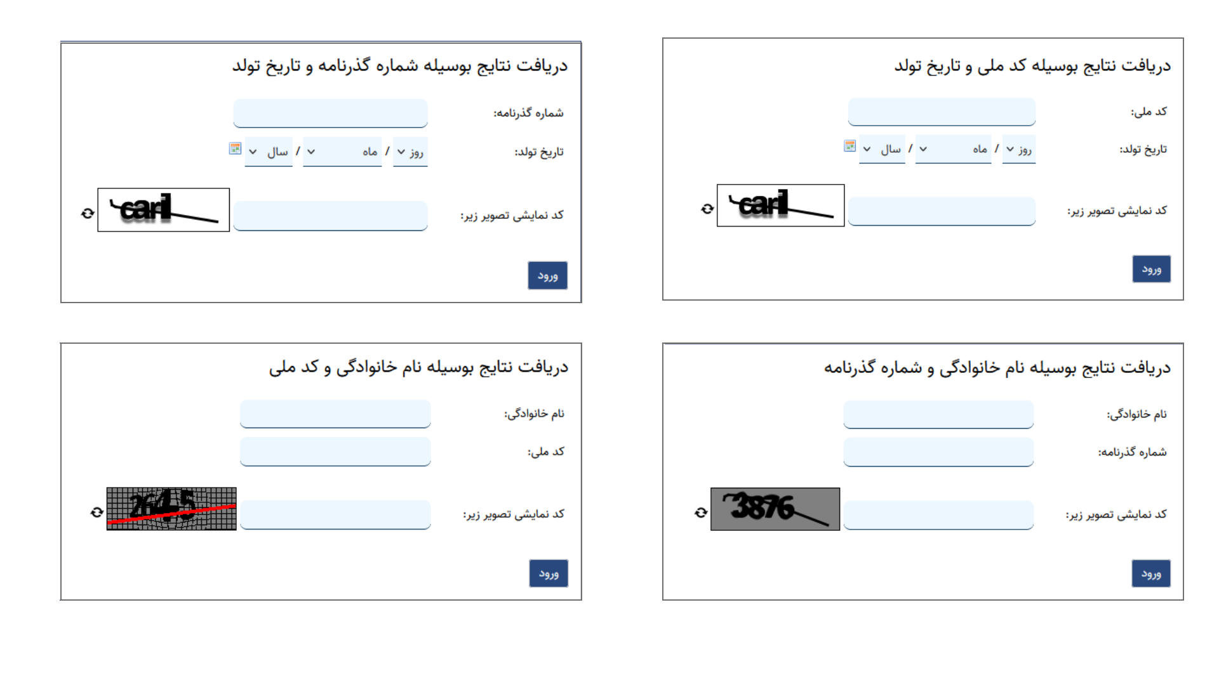Image resolution: width=1219 pixels, height=685 pixels.
Task: Click the CAPTCHA refresh icon (bottom-right form)
Action: [699, 510]
